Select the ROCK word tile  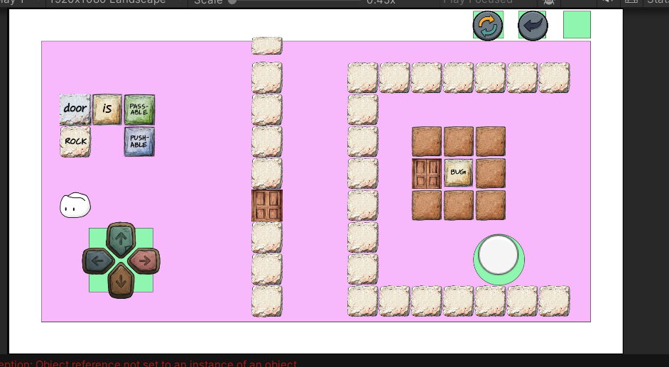75,141
